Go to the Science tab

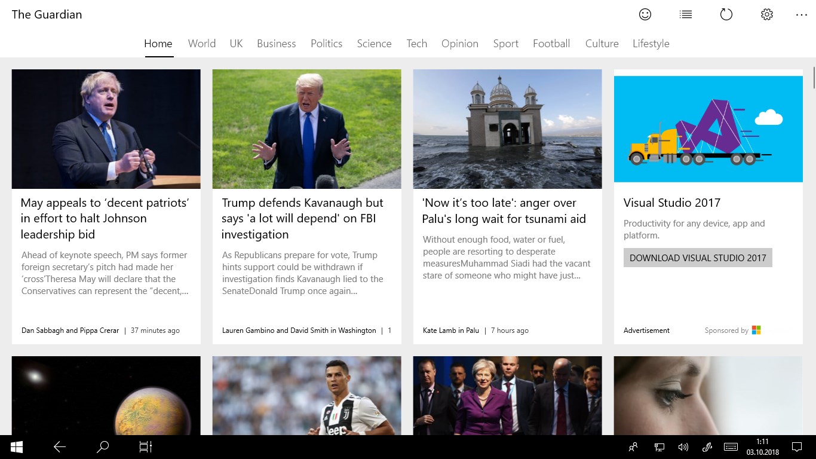pyautogui.click(x=375, y=44)
